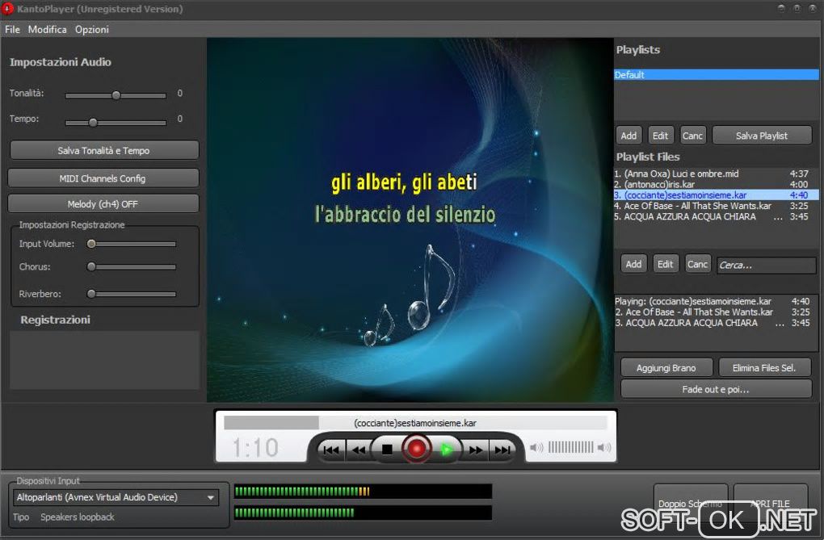Click the Doppio Schermo button
The height and width of the screenshot is (540, 824).
click(691, 503)
